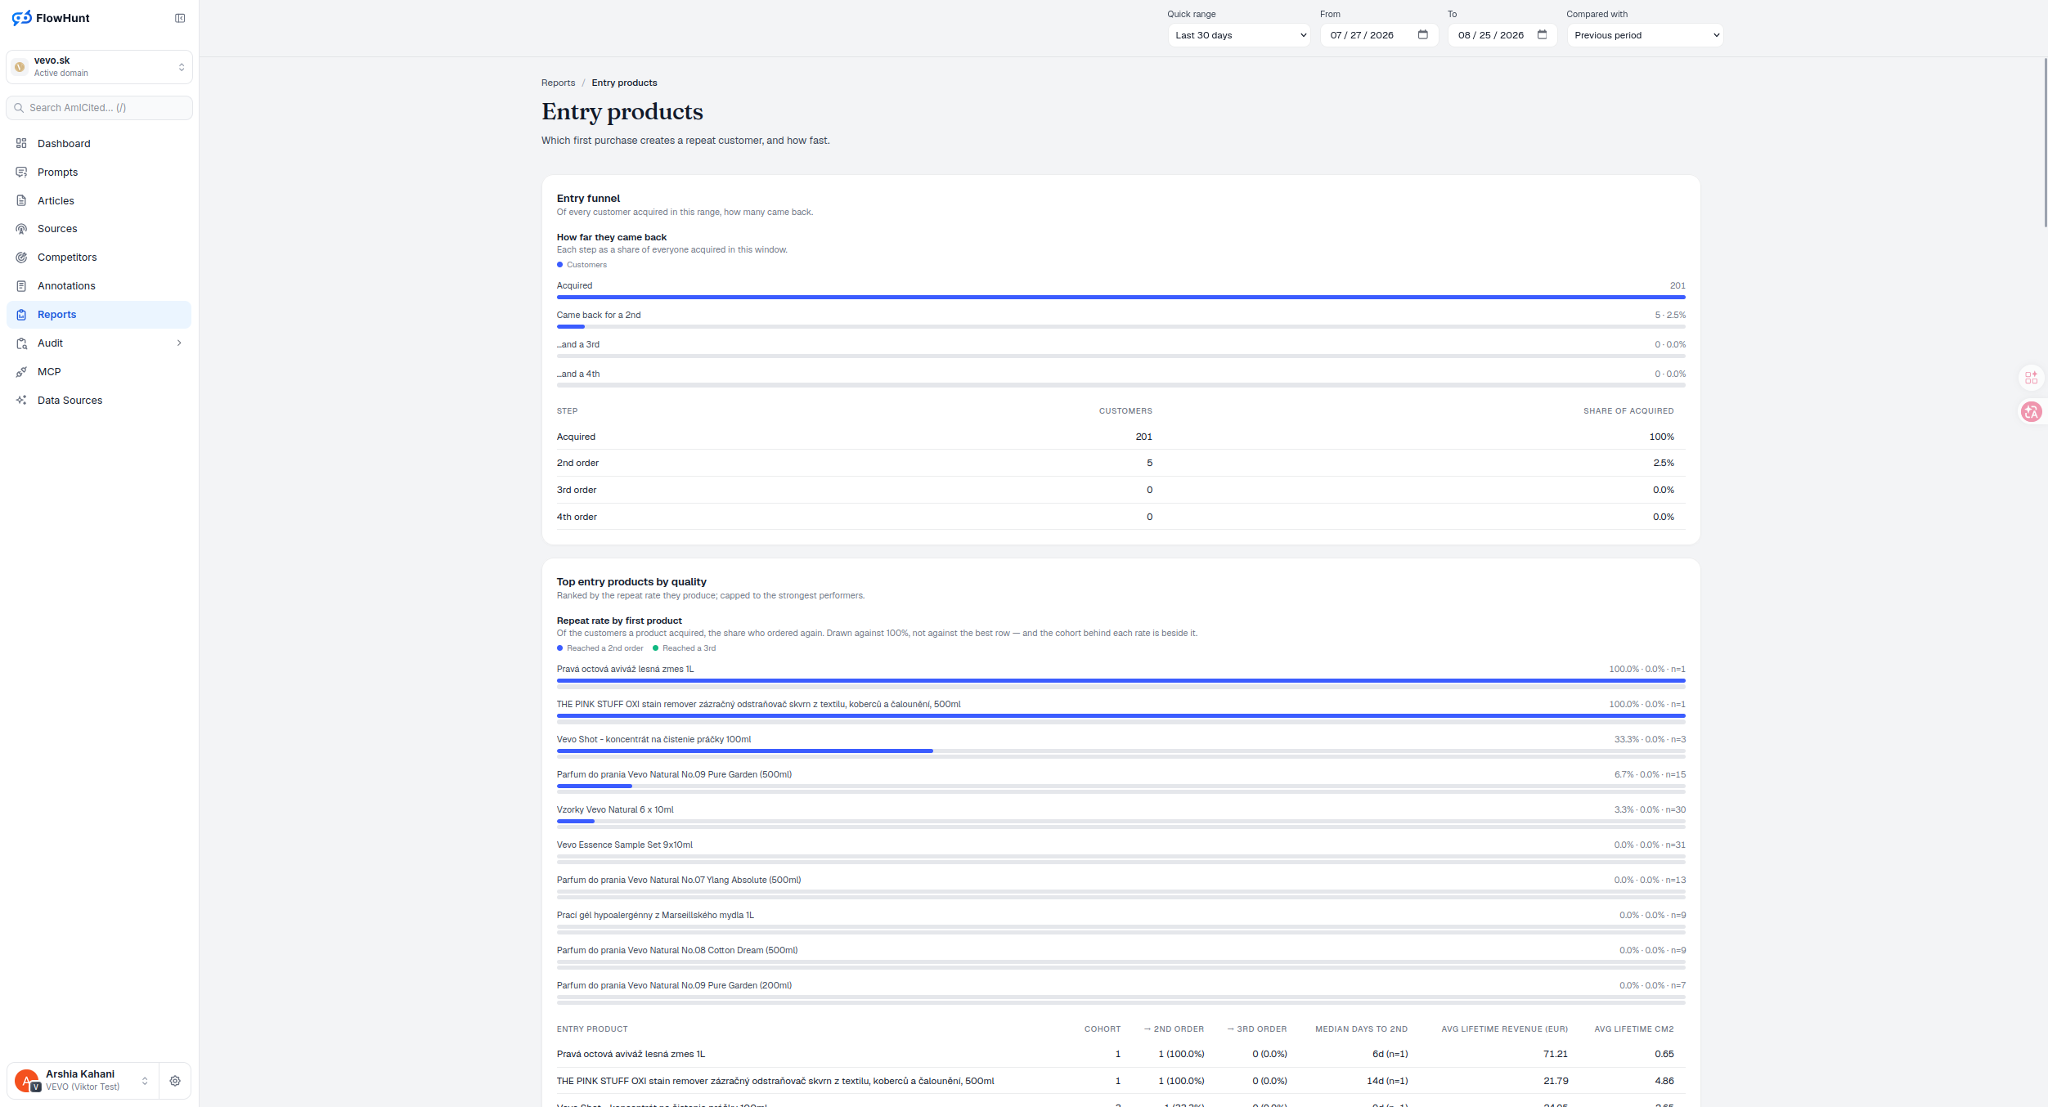
Task: Navigate to Sources
Action: 99,229
